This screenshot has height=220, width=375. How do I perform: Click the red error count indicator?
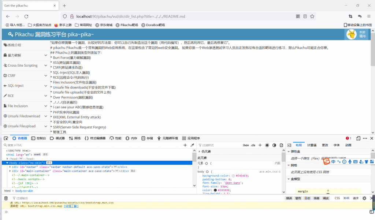pos(349,138)
